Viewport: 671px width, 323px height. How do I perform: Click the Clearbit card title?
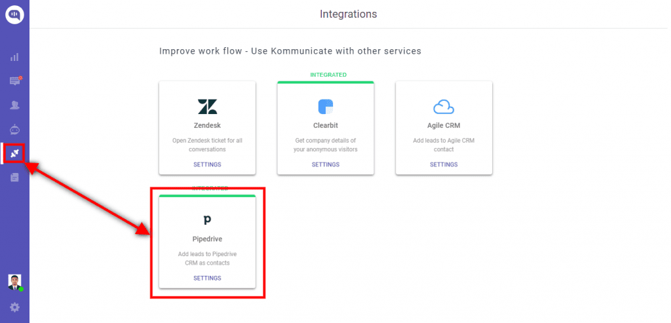coord(326,126)
